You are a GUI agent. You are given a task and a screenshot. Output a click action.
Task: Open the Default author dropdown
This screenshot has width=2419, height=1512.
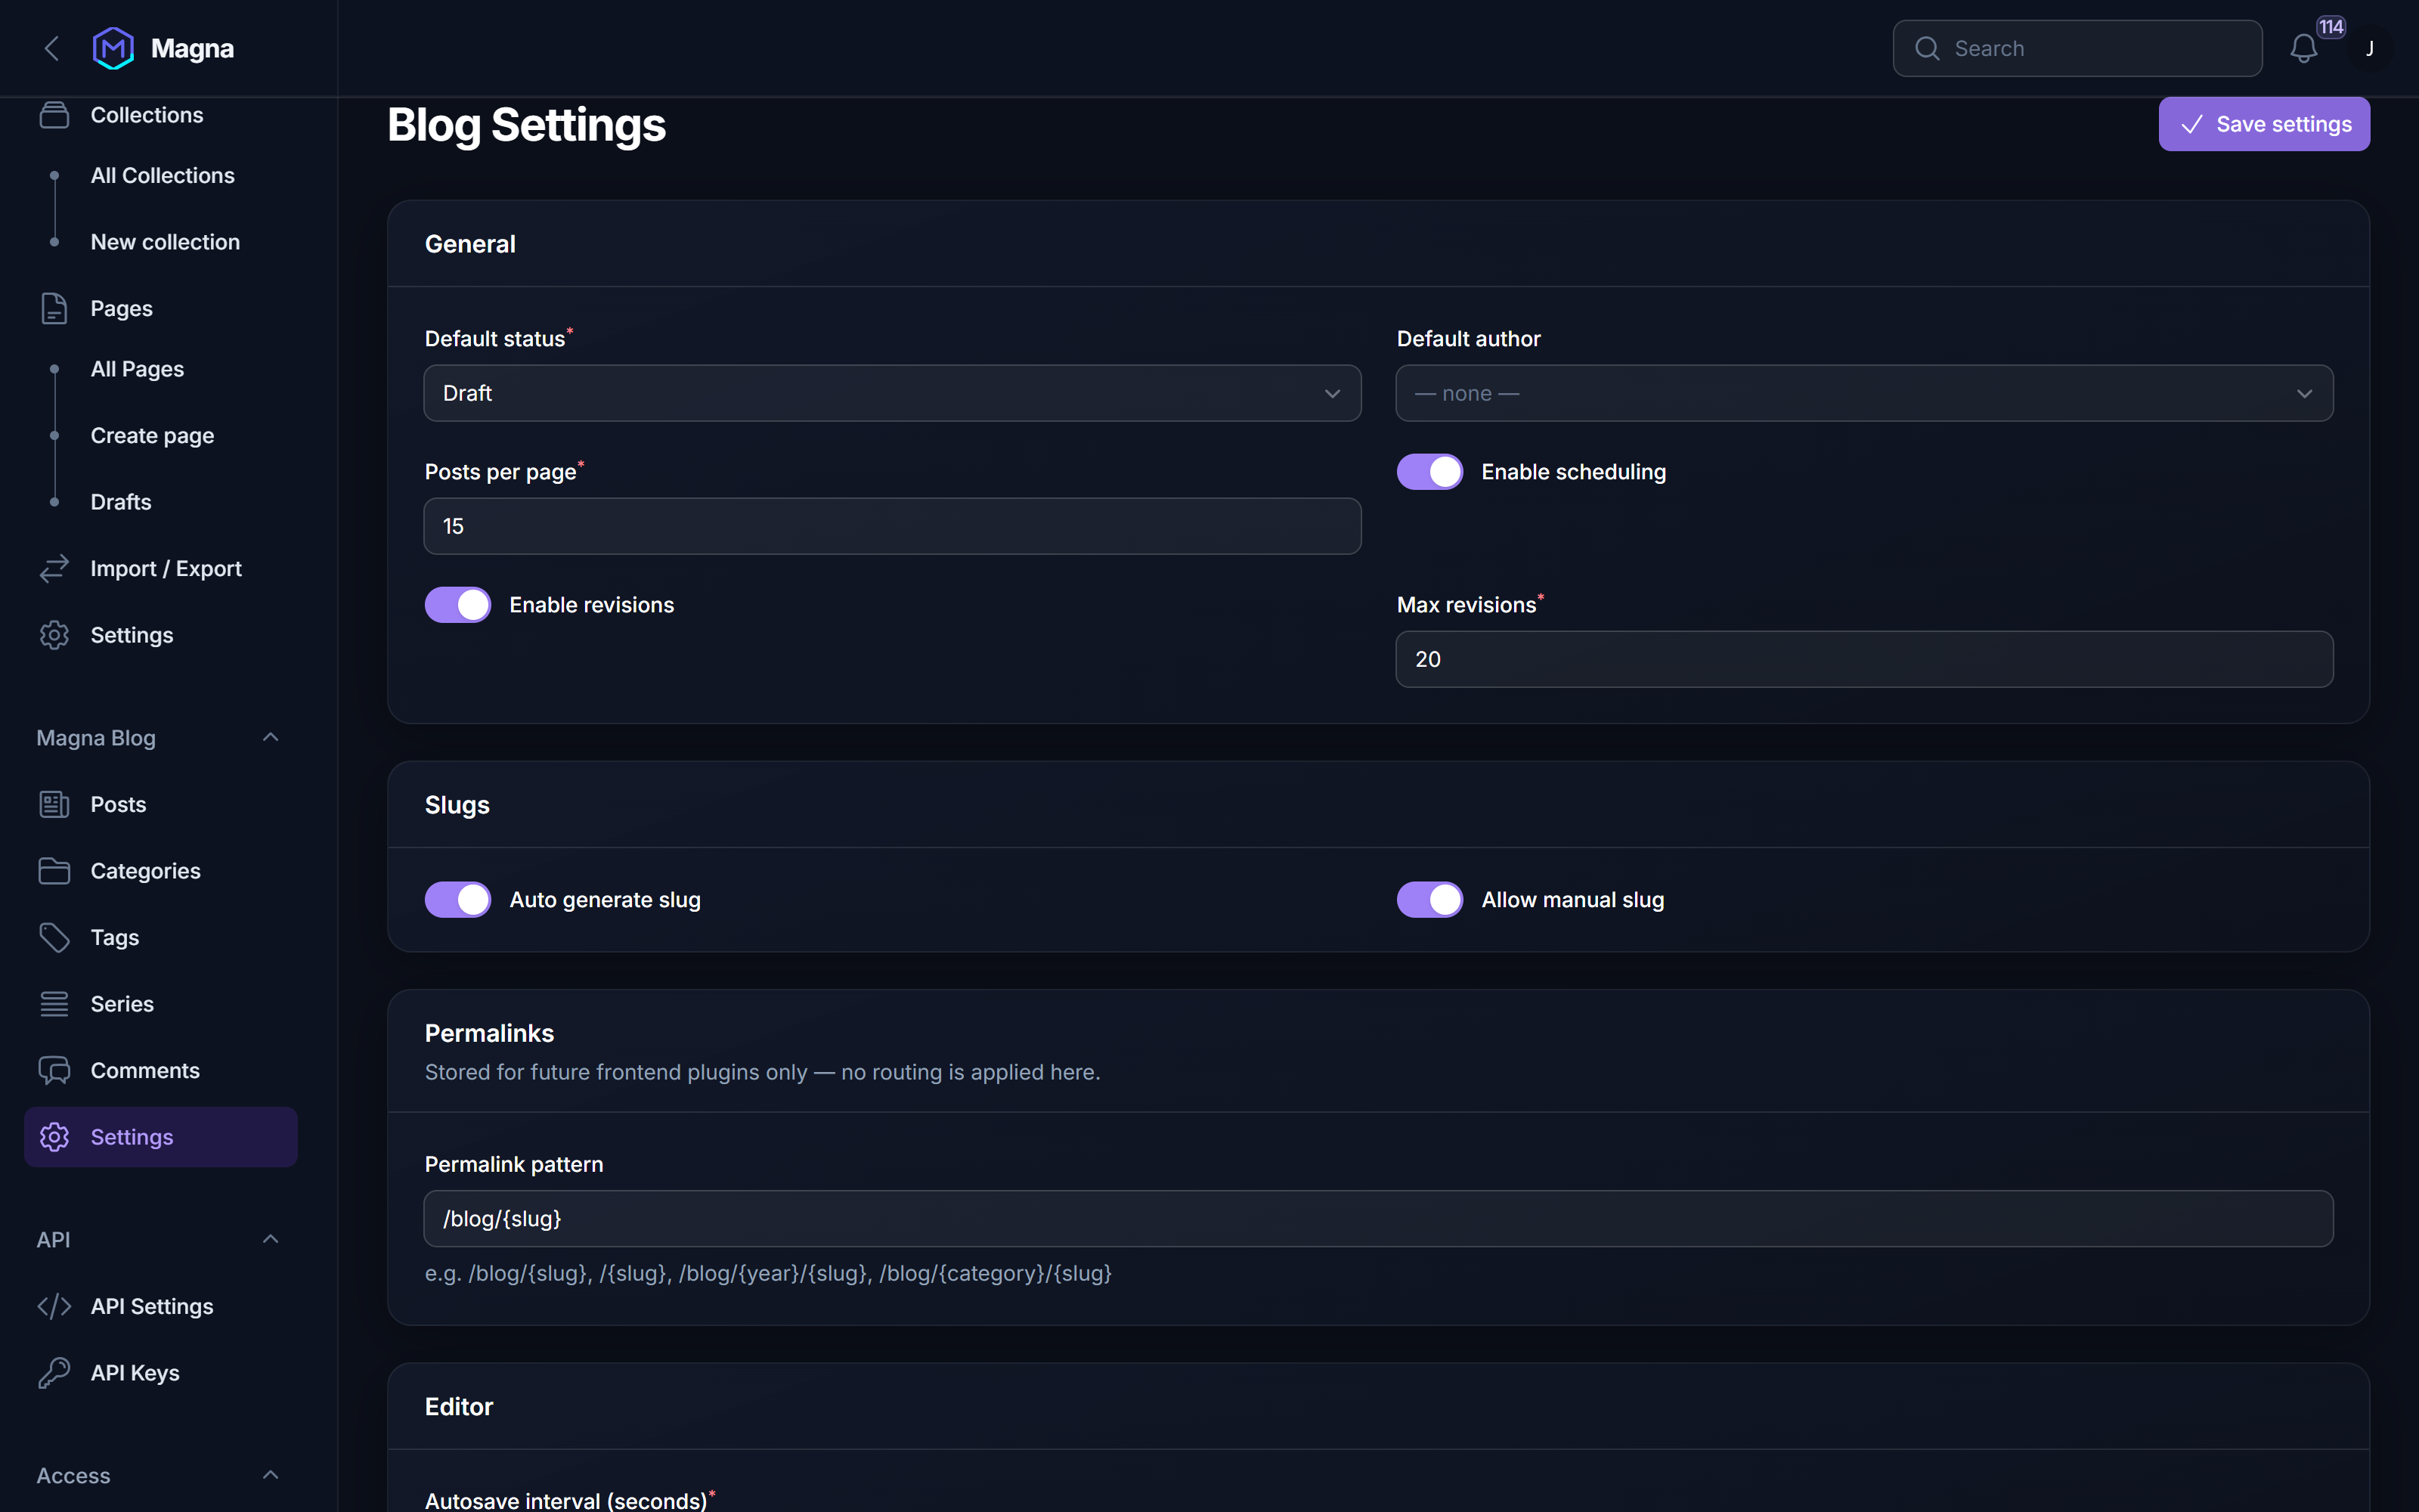coord(1864,393)
